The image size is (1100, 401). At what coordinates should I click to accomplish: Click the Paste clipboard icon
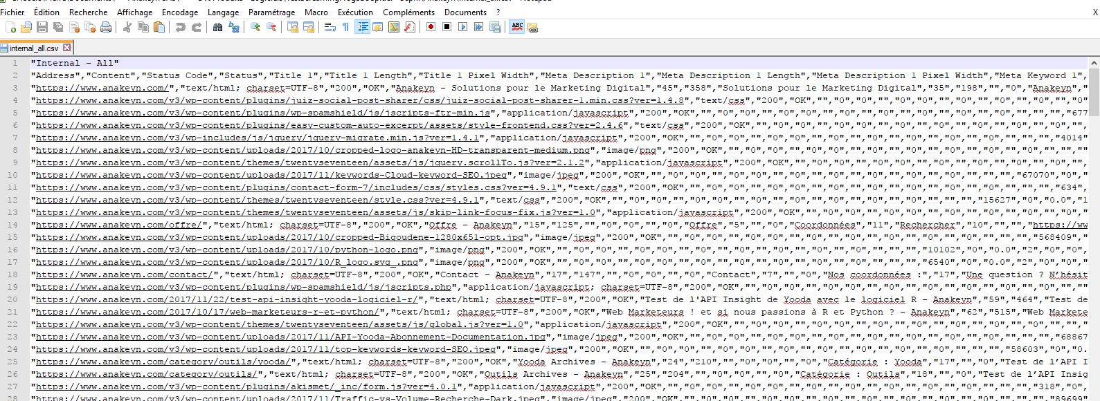tap(159, 27)
